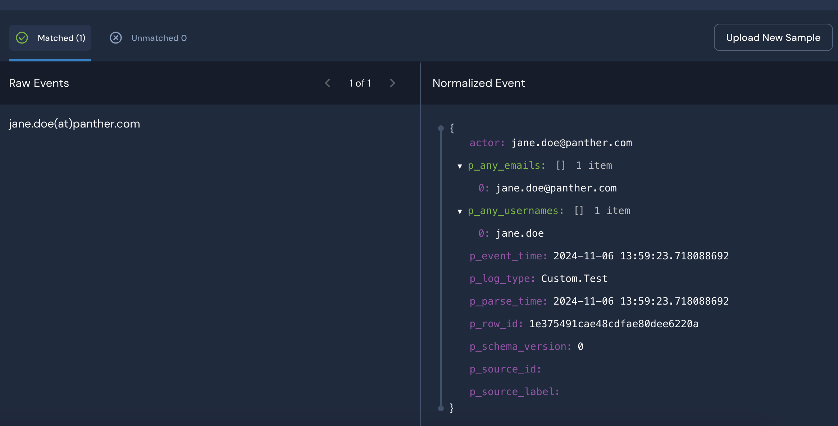Click the bottom JSON tree node dot
838x426 pixels.
tap(441, 408)
